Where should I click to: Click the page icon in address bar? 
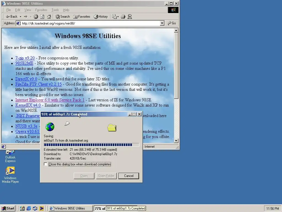[18, 23]
